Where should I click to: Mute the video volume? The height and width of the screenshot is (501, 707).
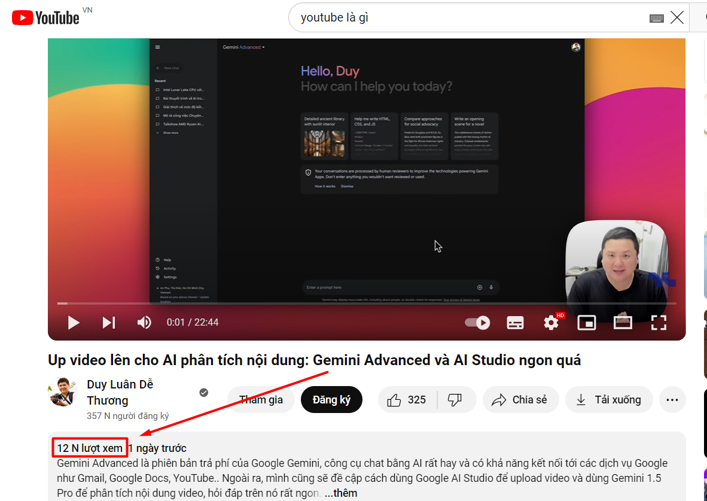point(144,322)
